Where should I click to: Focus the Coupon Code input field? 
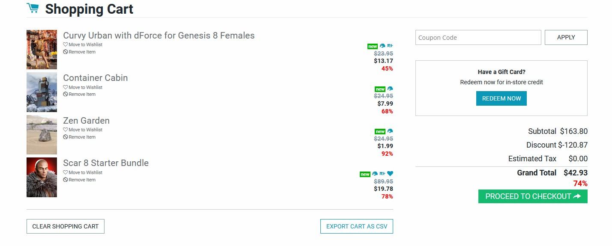[478, 37]
